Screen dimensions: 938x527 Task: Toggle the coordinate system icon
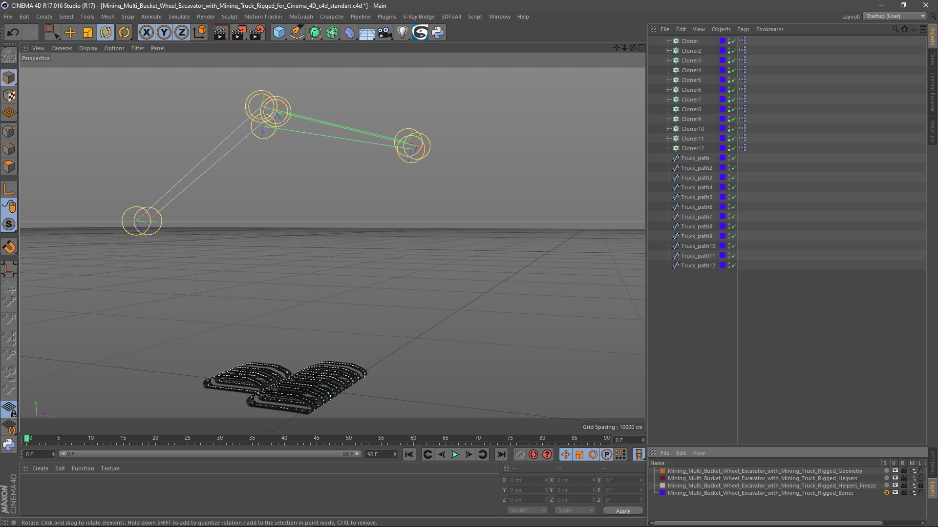pos(199,33)
